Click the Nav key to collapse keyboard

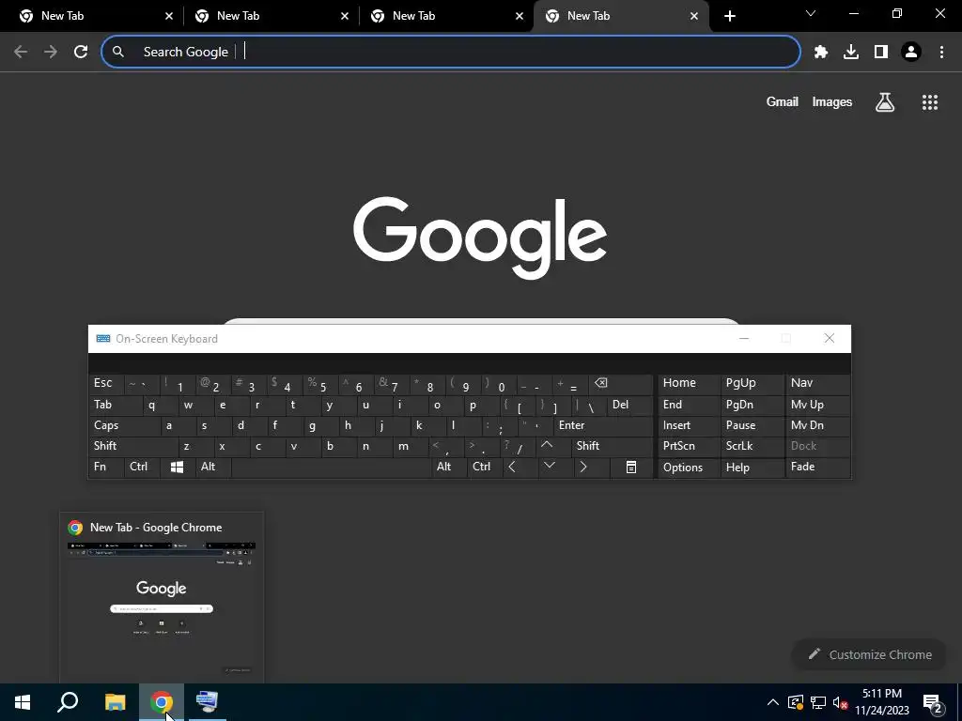[817, 384]
